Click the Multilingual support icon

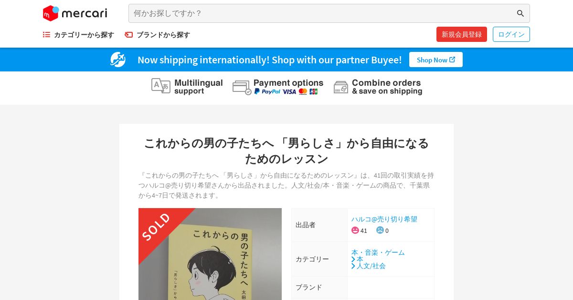click(161, 86)
